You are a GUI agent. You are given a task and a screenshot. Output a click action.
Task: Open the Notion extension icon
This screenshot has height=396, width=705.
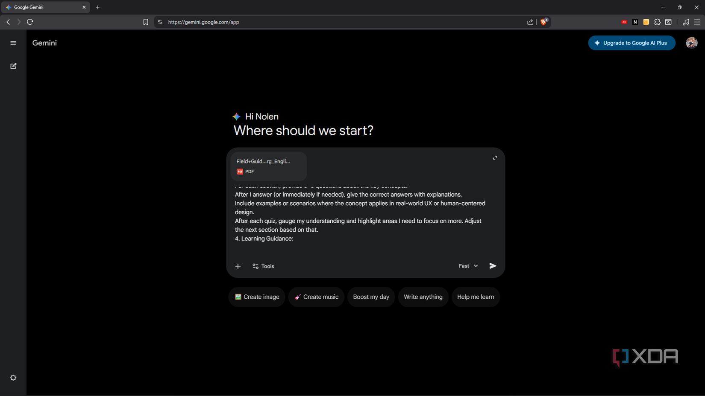click(x=635, y=22)
